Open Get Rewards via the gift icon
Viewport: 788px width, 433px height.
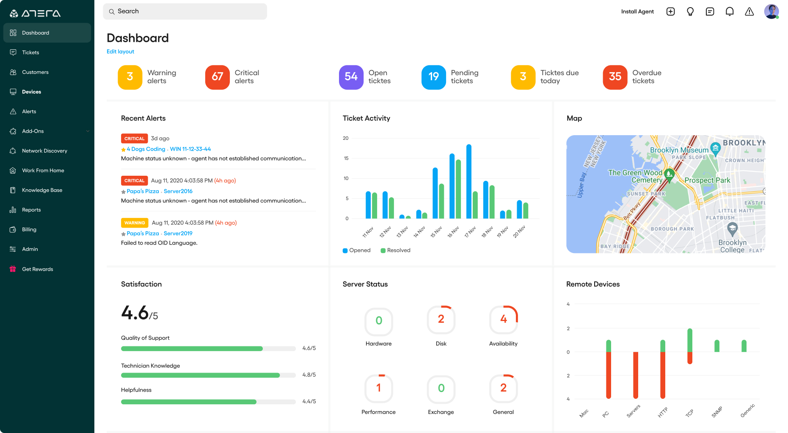pyautogui.click(x=13, y=269)
